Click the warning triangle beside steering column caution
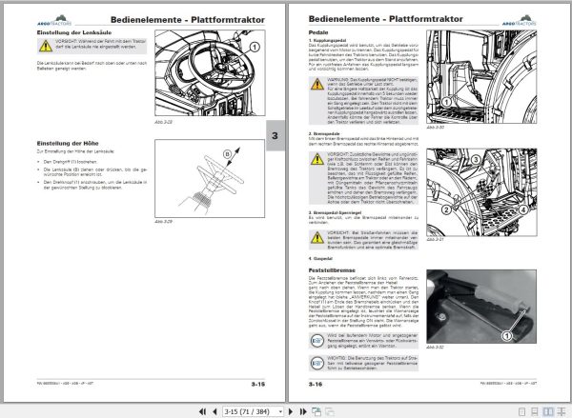The height and width of the screenshot is (418, 572). click(46, 46)
